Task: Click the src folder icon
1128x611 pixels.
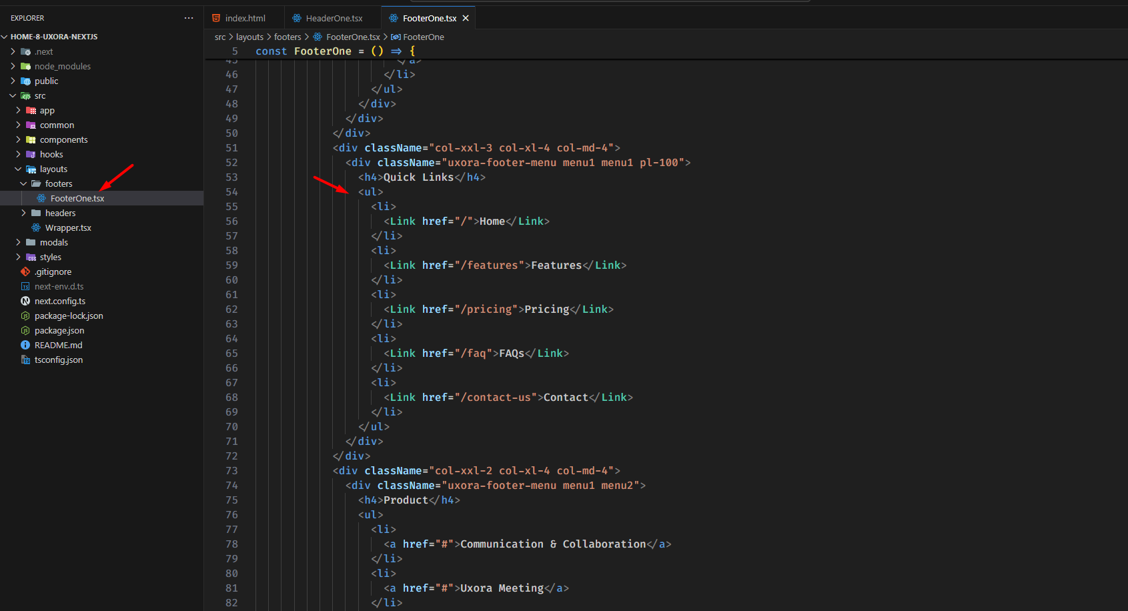Action: pos(25,95)
